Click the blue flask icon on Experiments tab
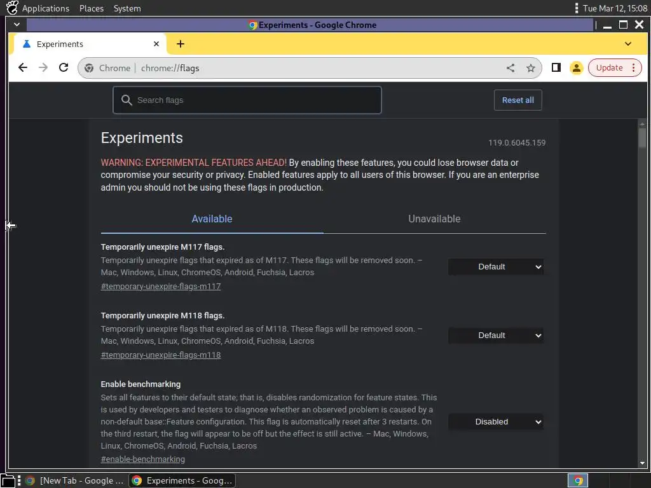 point(27,44)
